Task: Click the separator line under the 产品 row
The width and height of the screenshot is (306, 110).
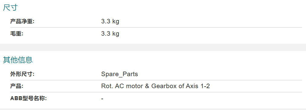Action: tap(156, 92)
